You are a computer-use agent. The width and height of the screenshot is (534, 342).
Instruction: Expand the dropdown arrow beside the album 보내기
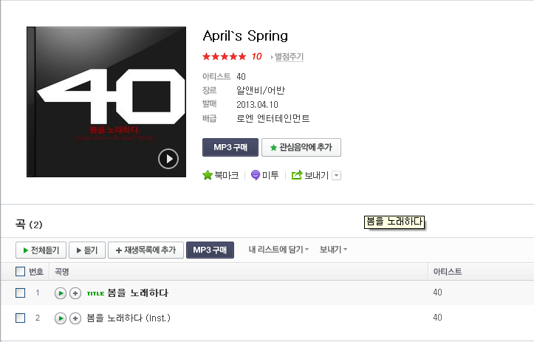click(x=337, y=175)
